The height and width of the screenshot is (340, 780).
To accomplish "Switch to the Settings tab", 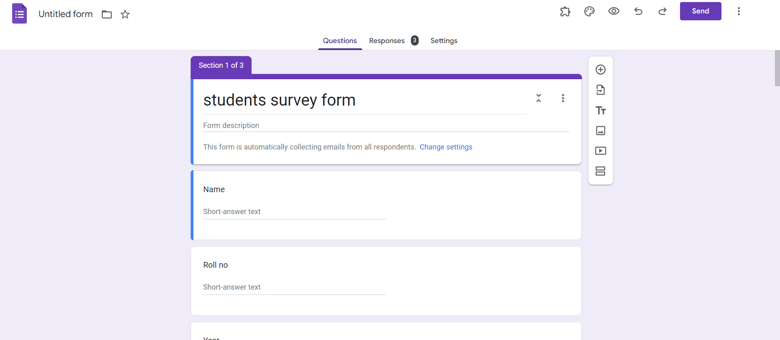I will 444,41.
